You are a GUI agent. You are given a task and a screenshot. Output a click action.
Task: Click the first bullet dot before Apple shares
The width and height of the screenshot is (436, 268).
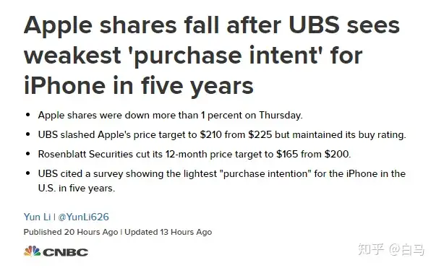click(27, 115)
